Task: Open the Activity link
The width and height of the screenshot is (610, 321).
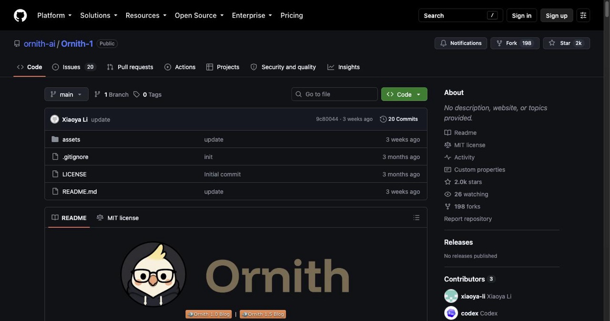Action: [459, 157]
